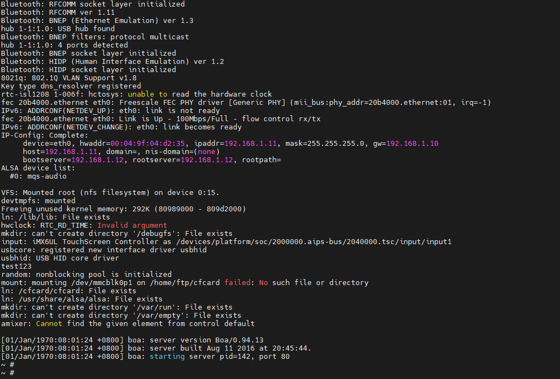Click the 'IPv6: ADDRCONF(NETDEV_UP)' line

(110, 110)
